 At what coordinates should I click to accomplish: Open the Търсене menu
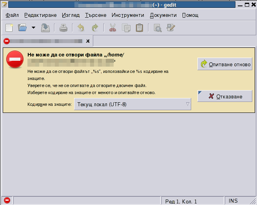tap(96, 15)
